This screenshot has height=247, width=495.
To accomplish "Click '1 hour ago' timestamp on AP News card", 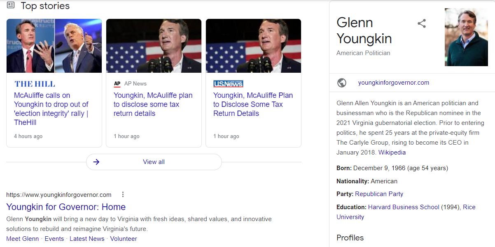I will pyautogui.click(x=126, y=136).
